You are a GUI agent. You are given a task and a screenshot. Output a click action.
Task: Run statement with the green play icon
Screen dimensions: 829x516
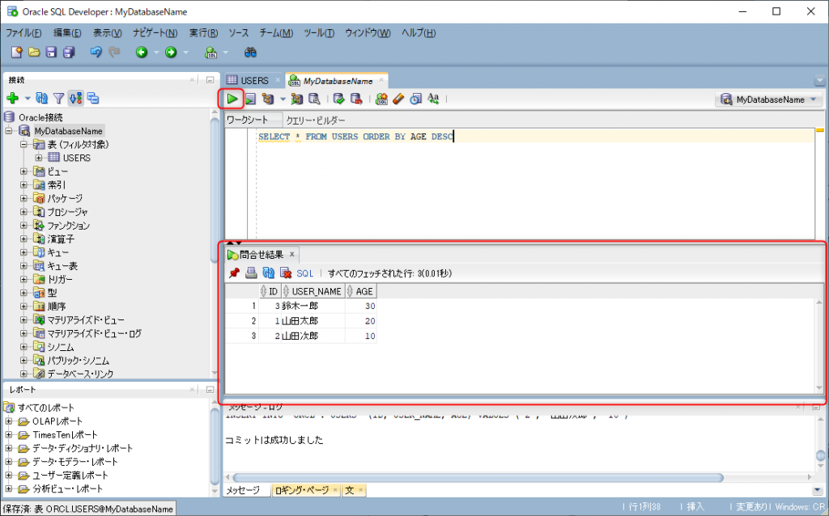[x=232, y=99]
